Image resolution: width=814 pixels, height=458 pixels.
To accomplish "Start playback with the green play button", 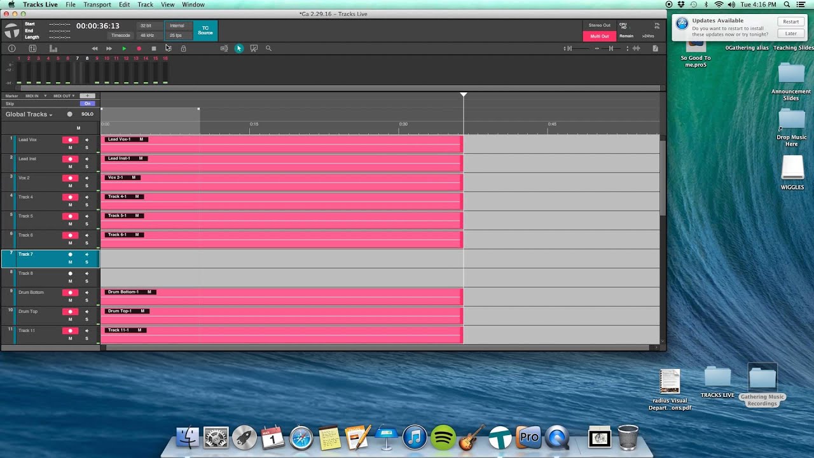I will (x=124, y=48).
